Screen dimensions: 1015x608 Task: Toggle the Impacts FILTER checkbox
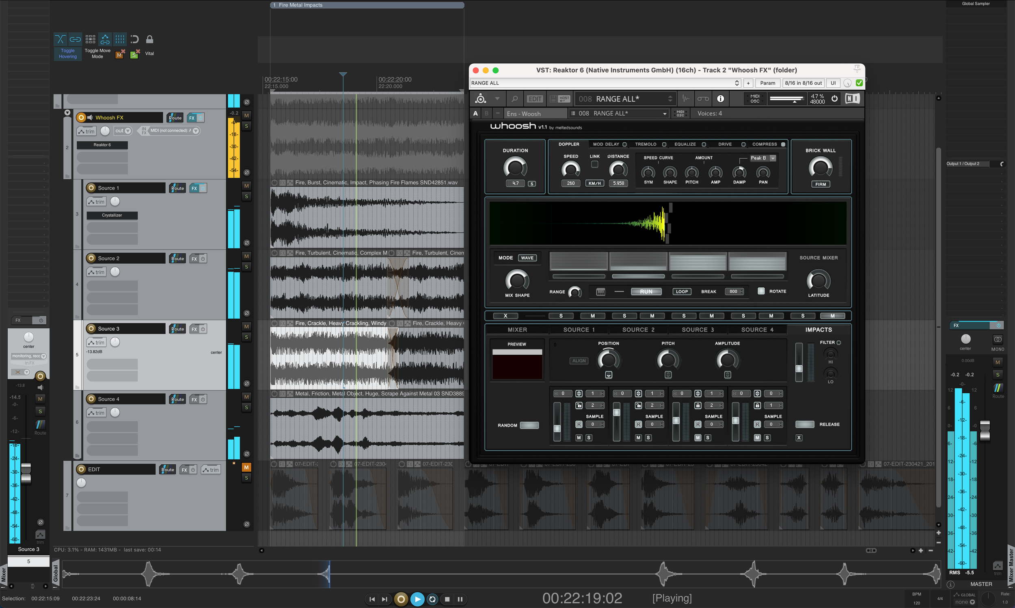[x=838, y=343]
